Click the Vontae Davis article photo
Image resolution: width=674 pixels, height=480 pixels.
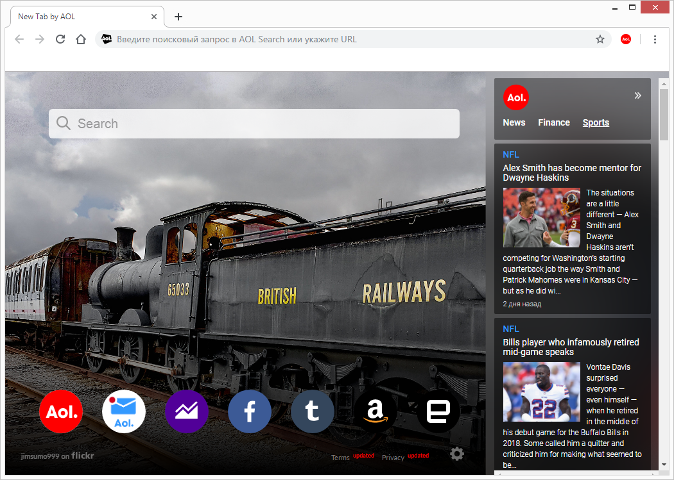[x=542, y=392]
